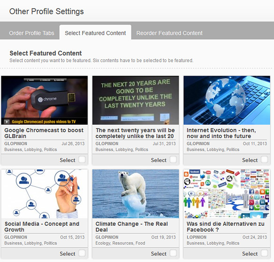Check Select box for Facebook Alternativen article
Screen dimensions: 274x262
(x=264, y=253)
